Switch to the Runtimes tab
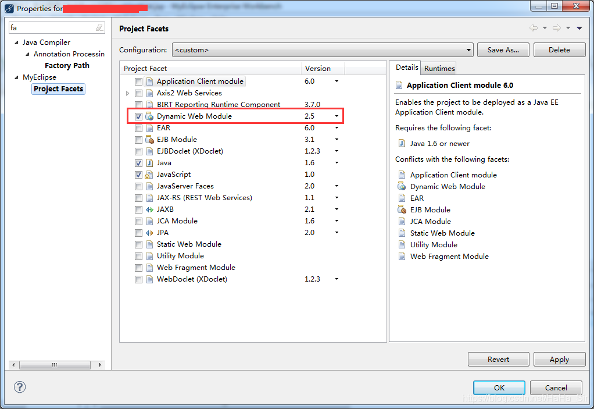This screenshot has width=594, height=409. pyautogui.click(x=439, y=68)
